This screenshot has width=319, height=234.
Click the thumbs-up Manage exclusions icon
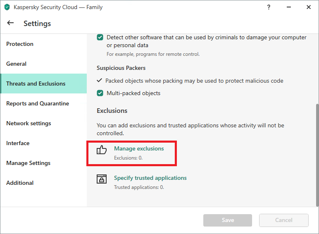click(x=102, y=150)
